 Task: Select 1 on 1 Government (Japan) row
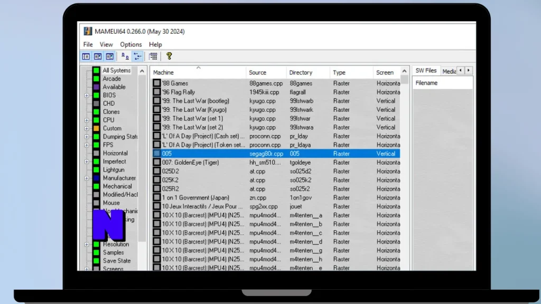click(x=276, y=197)
